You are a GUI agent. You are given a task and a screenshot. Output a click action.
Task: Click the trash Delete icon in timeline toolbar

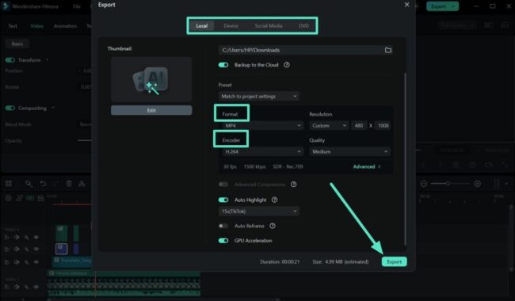click(69, 184)
